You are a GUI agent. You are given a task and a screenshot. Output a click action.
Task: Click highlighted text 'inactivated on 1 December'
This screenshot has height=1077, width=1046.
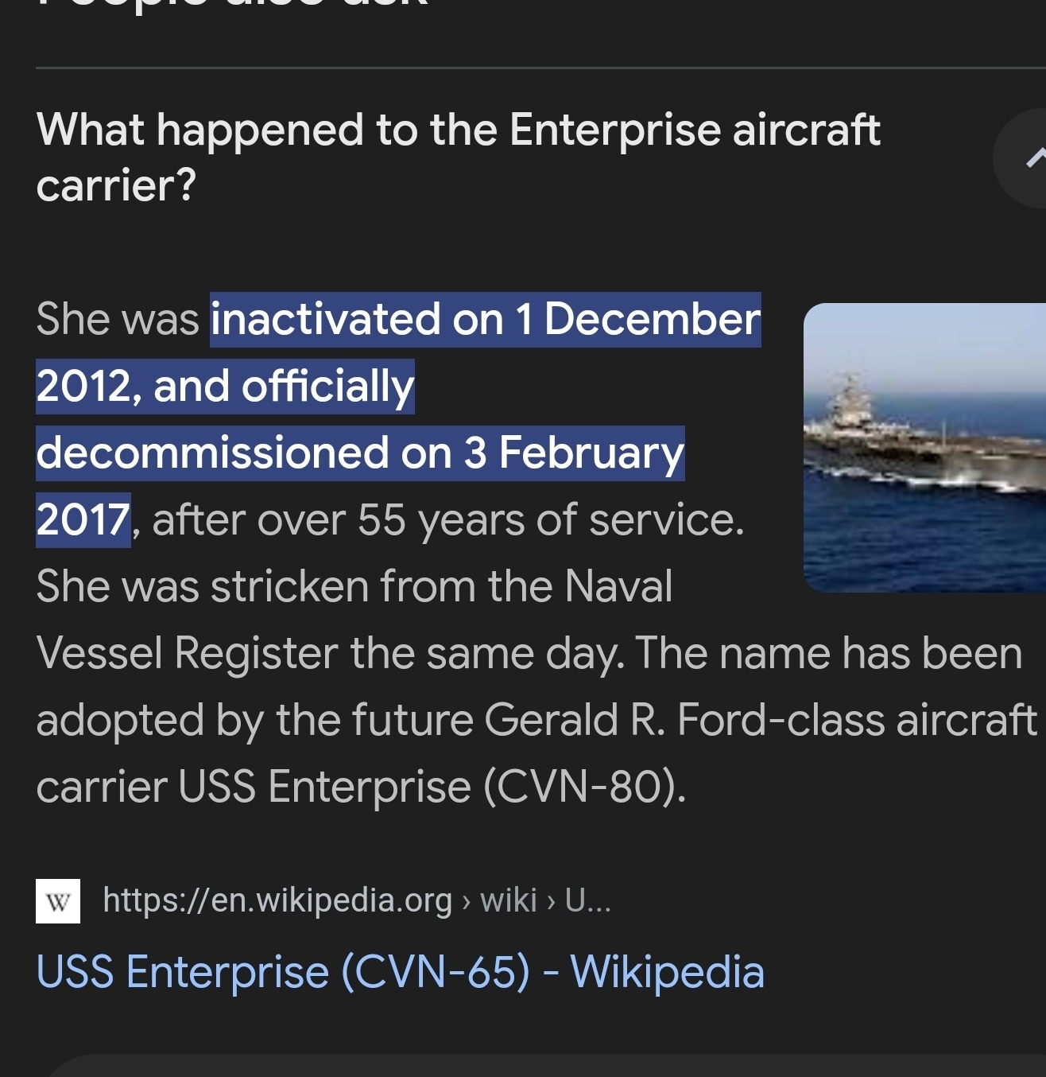click(x=485, y=320)
